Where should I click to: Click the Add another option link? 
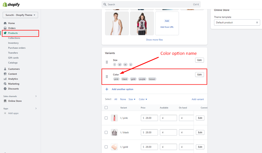(122, 89)
